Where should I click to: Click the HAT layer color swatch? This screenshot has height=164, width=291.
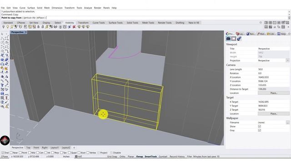pos(76,157)
